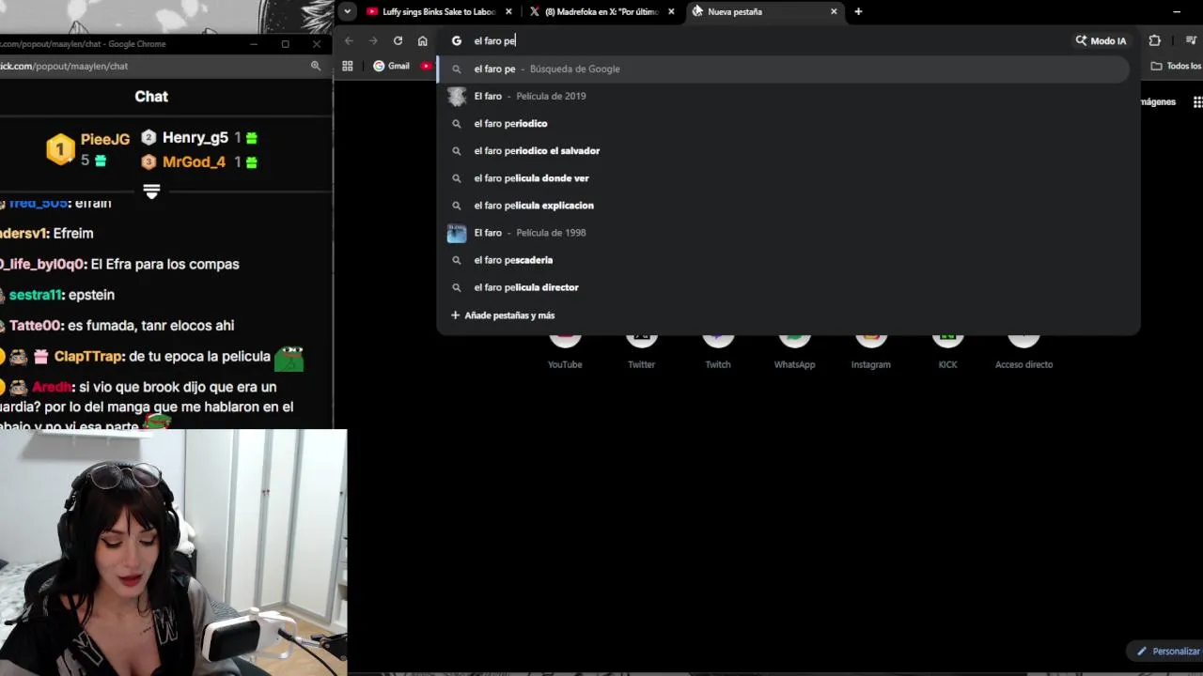1203x676 pixels.
Task: Close the Luffy sings Binks Sake tab
Action: 508,11
